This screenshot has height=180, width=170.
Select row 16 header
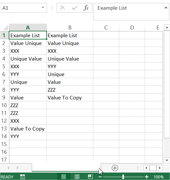5,152
